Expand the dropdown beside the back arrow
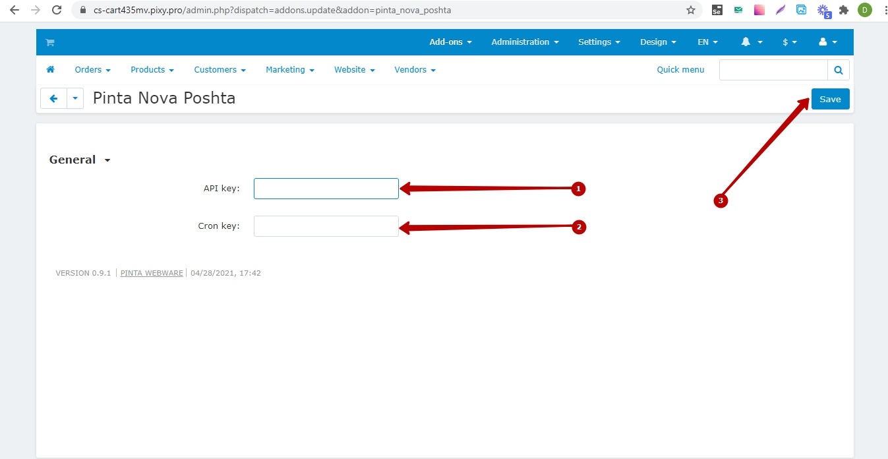 pyautogui.click(x=75, y=98)
